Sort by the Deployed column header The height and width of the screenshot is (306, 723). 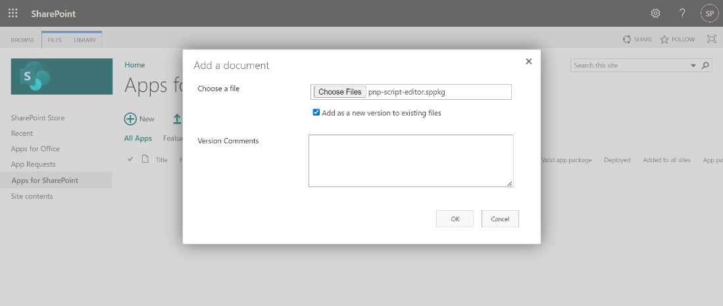617,160
